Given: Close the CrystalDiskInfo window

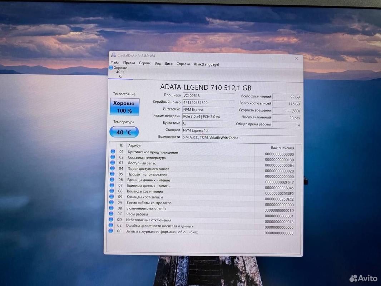Looking at the screenshot, I should (x=297, y=58).
